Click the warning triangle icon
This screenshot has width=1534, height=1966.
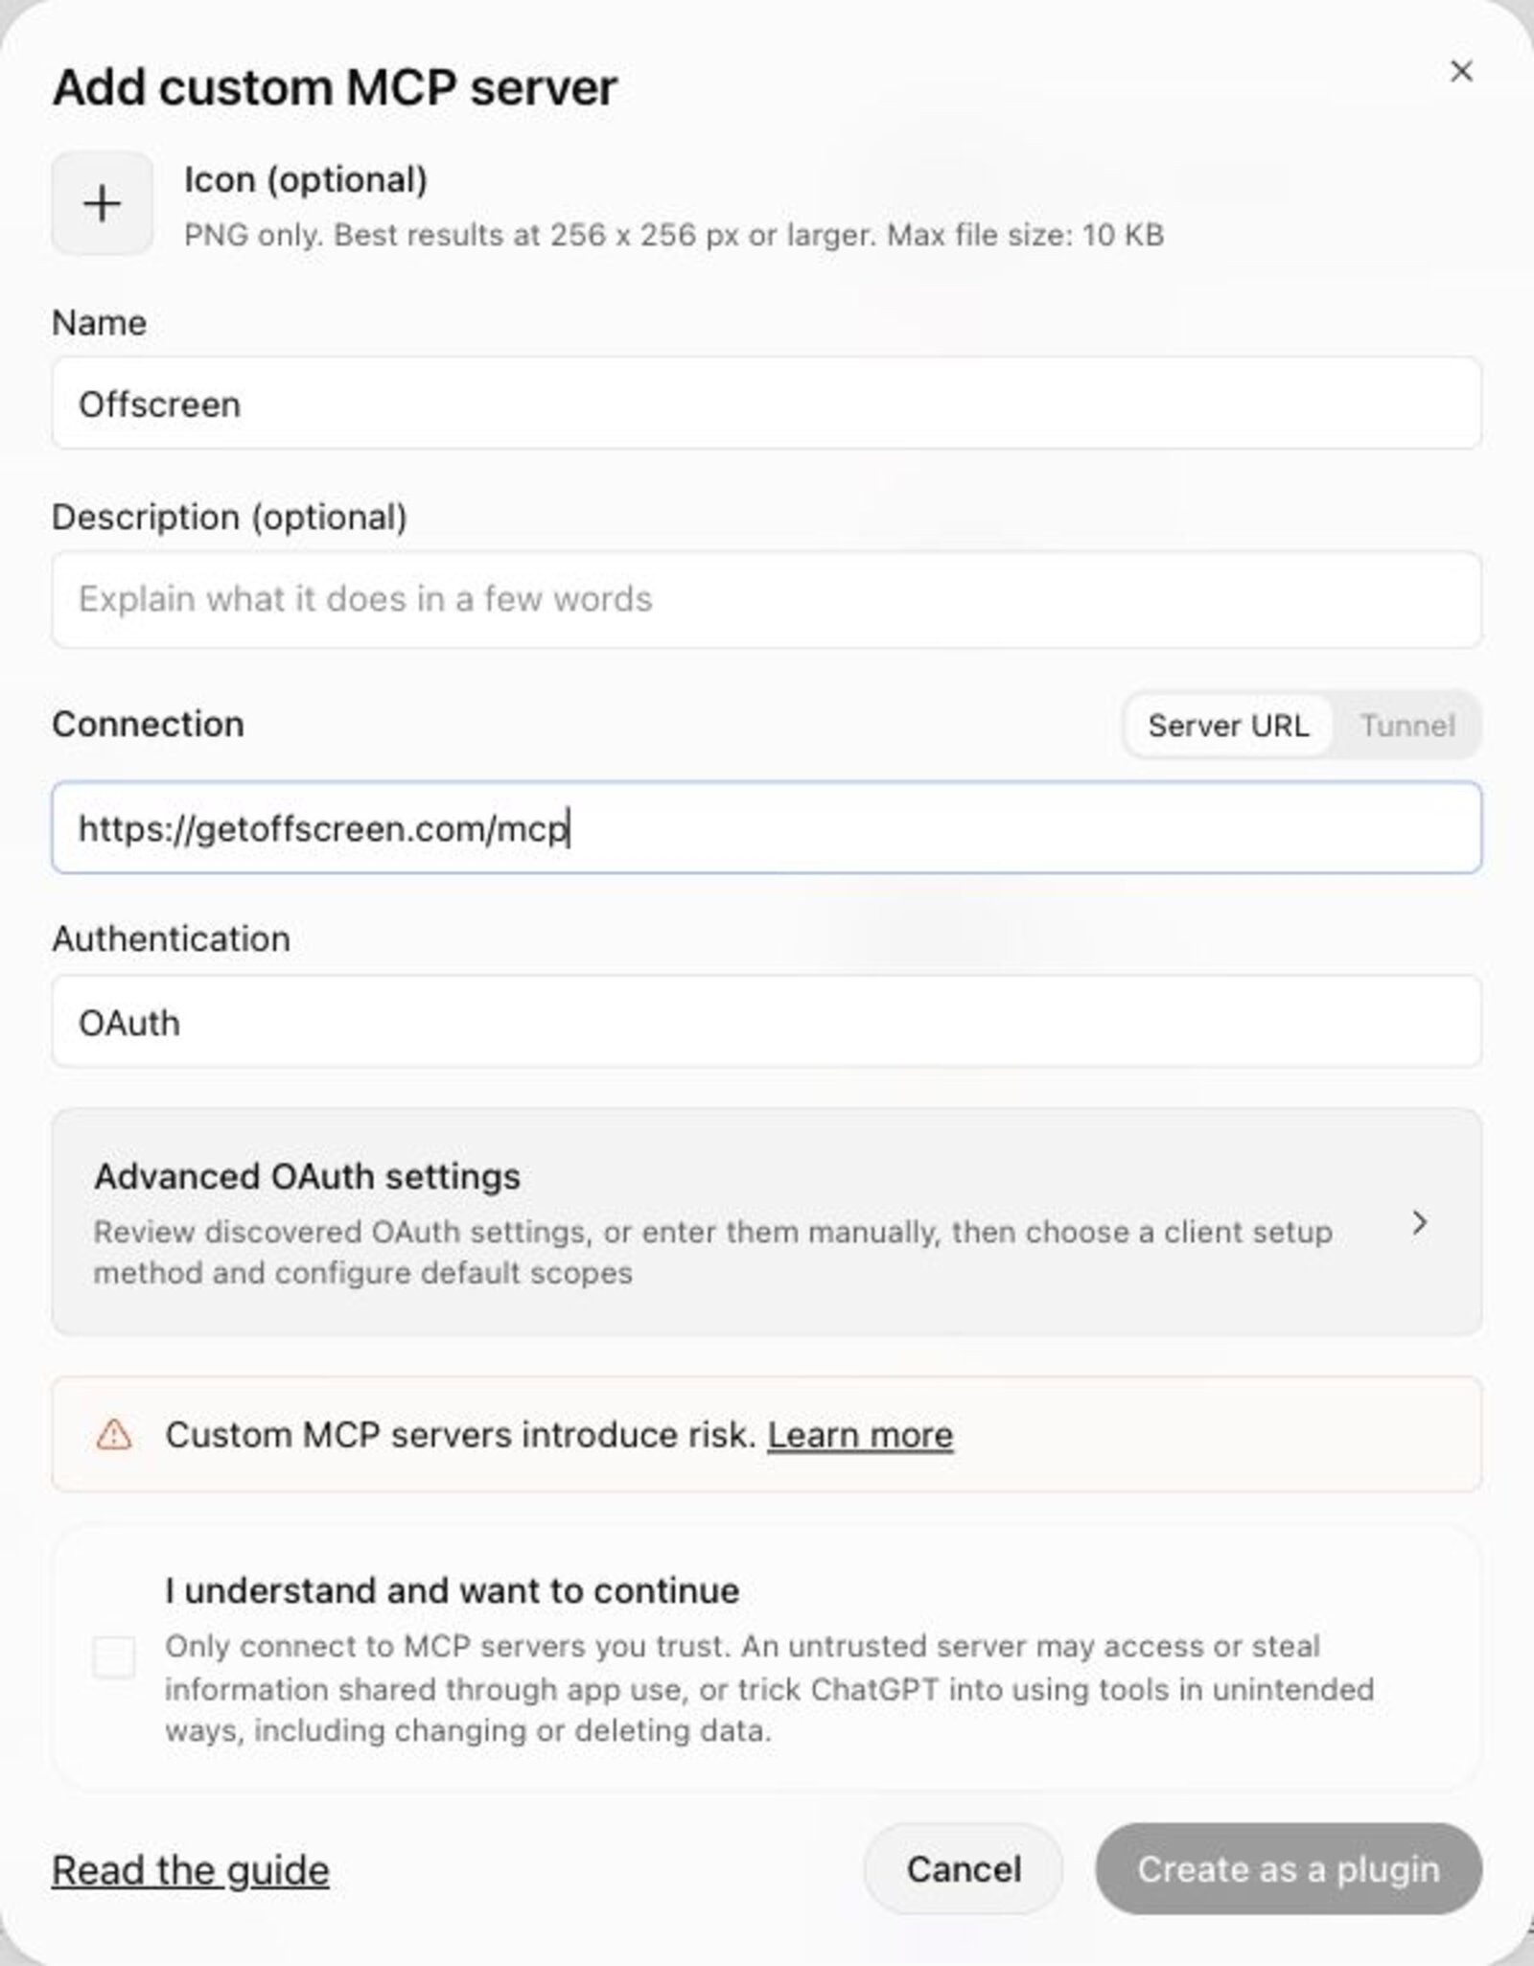coord(114,1435)
